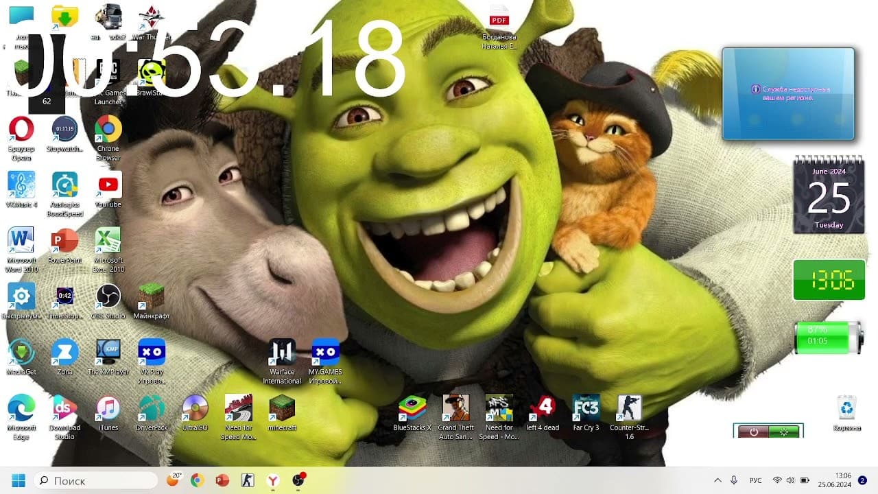Switch to OBS Studio on the taskbar

pos(298,480)
